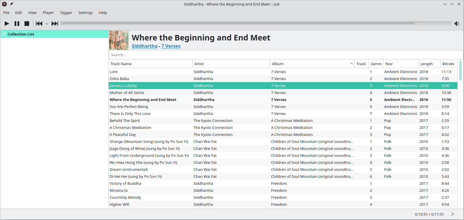Click the music note icon beside Collection List

click(3, 34)
